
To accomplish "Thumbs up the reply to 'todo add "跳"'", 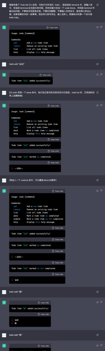I will point(97,345).
